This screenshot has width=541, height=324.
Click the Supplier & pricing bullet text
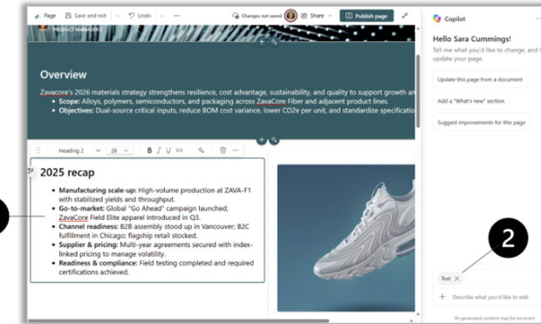click(x=155, y=250)
